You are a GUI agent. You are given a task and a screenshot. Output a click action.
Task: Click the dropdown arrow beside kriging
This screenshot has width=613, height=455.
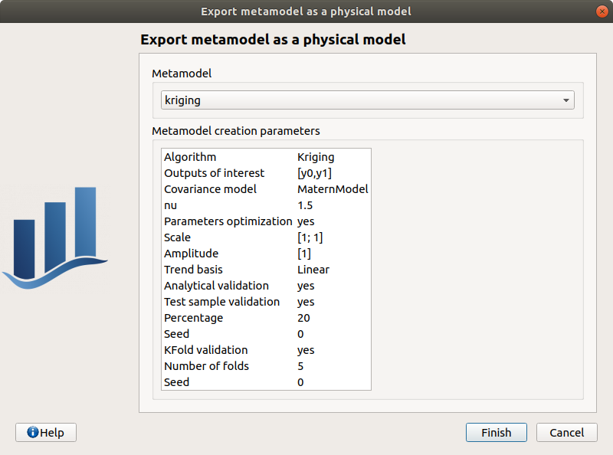point(565,100)
